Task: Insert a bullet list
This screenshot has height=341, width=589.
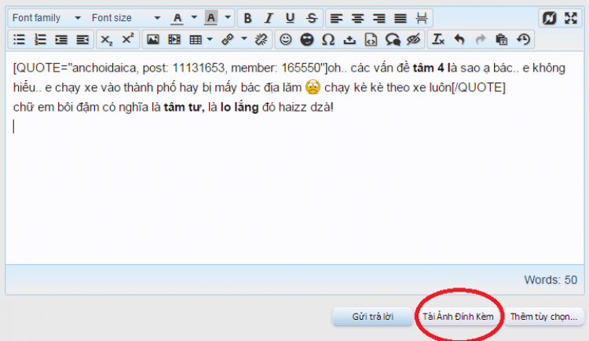Action: tap(19, 39)
